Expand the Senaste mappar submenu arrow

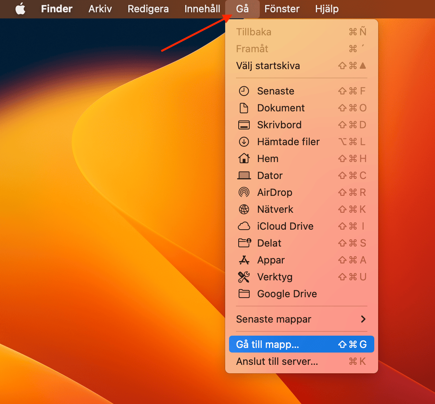coord(363,319)
